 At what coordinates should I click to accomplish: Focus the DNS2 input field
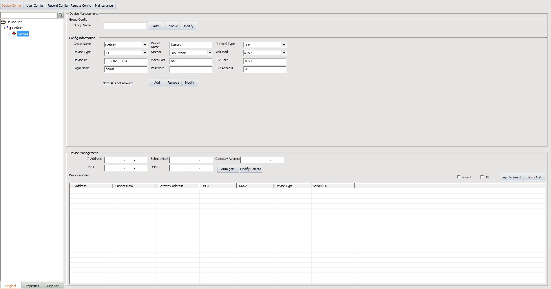pos(191,168)
